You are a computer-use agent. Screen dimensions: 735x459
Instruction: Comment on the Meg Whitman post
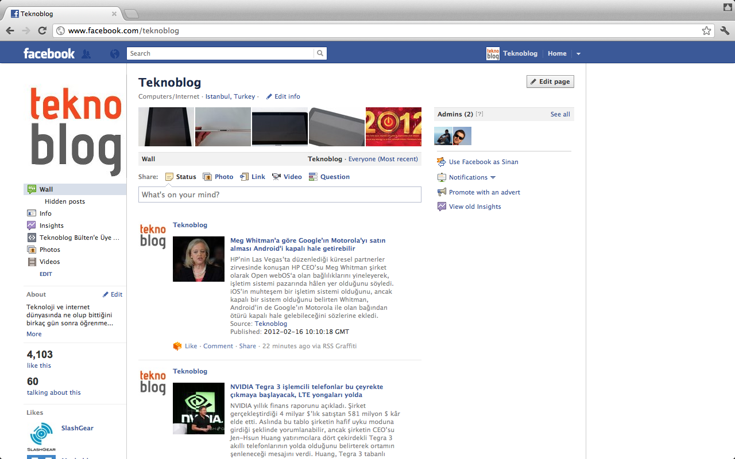tap(218, 346)
